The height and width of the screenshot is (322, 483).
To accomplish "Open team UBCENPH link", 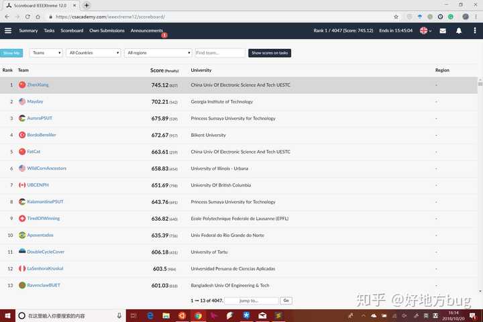I will click(x=38, y=185).
